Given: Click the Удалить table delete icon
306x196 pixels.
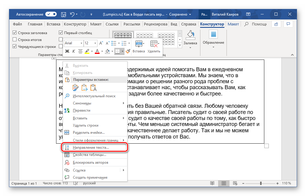Looking at the screenshot, I should point(154,46).
